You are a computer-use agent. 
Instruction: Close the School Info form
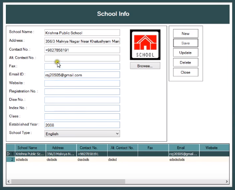(x=185, y=72)
